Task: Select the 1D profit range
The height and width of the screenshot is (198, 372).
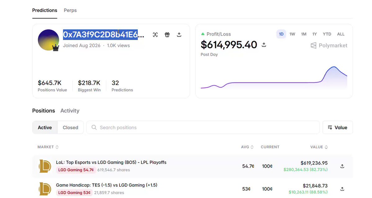Action: click(281, 34)
